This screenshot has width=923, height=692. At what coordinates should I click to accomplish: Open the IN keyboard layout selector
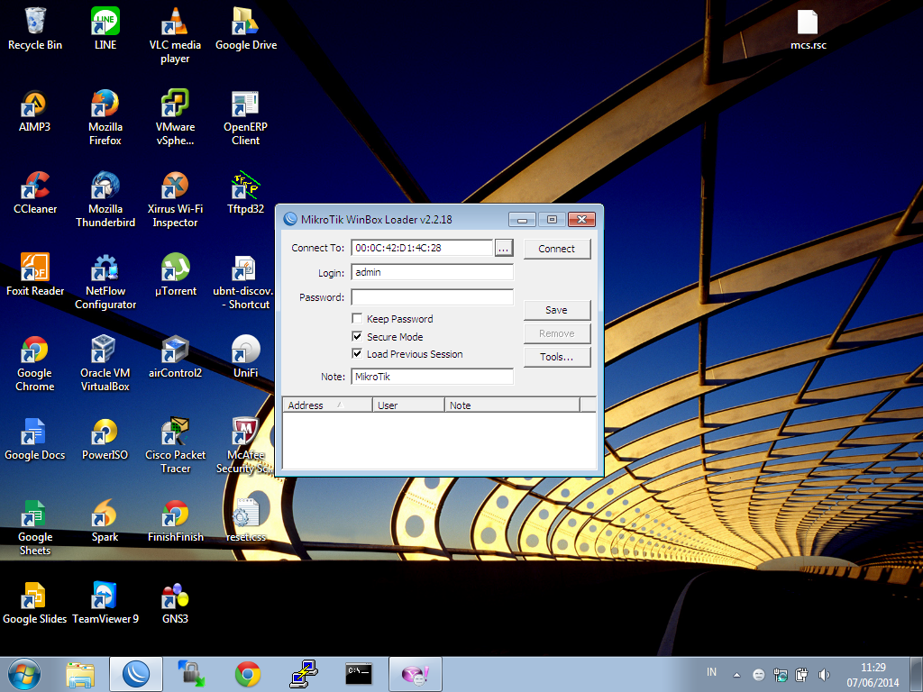pyautogui.click(x=711, y=672)
